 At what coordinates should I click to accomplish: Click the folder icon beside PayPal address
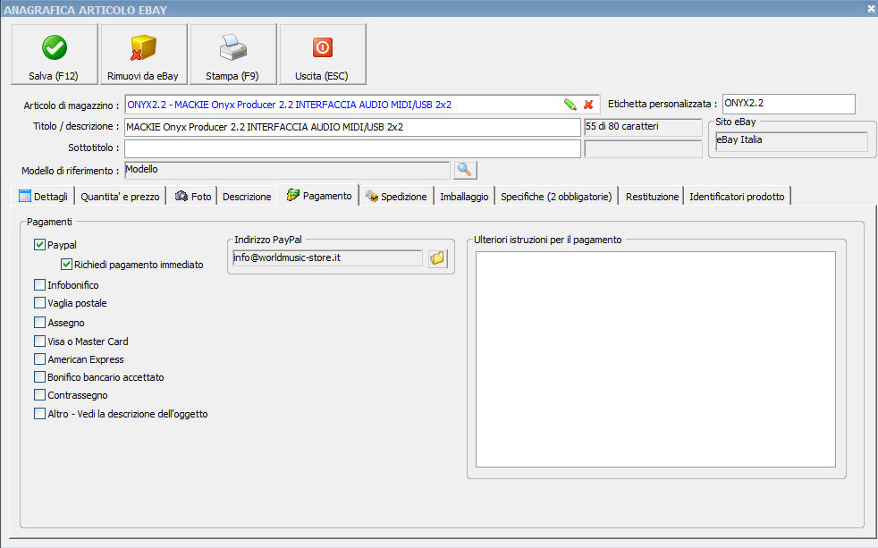pyautogui.click(x=437, y=258)
